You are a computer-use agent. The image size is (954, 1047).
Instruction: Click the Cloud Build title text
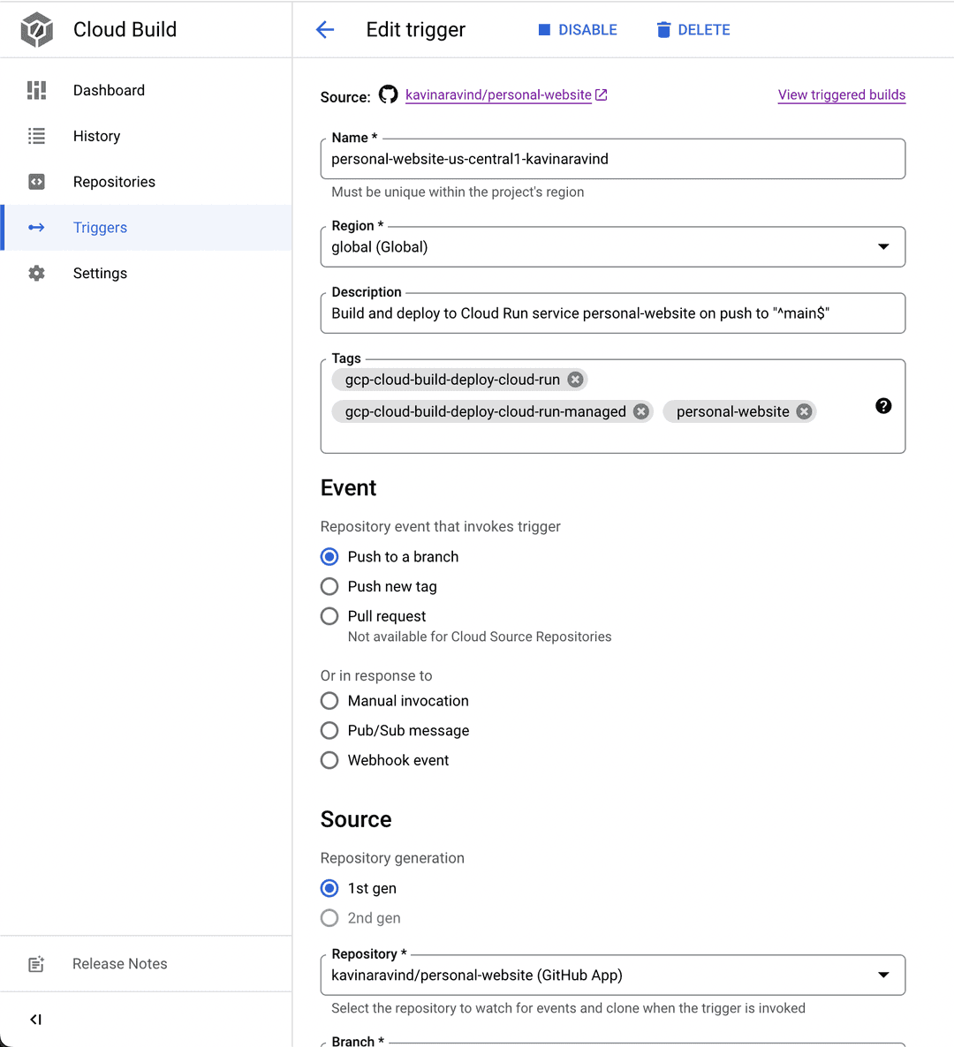pyautogui.click(x=125, y=29)
